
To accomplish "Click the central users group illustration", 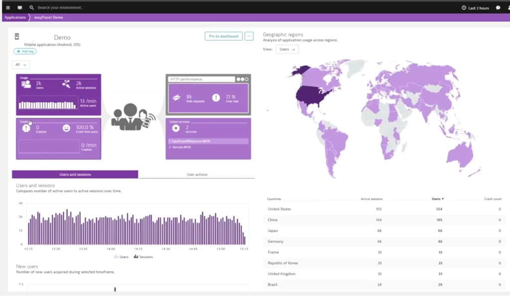I will click(133, 117).
